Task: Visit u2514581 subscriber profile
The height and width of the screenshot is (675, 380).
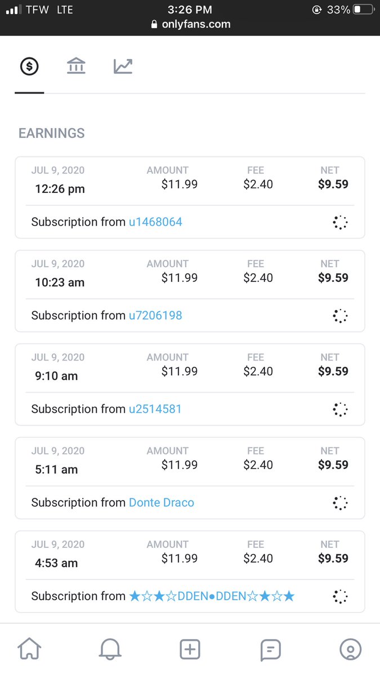Action: point(155,409)
